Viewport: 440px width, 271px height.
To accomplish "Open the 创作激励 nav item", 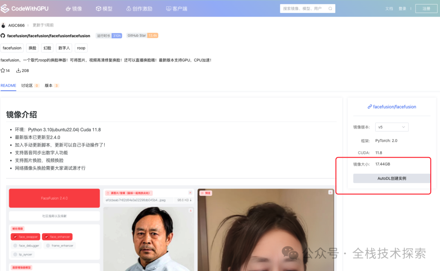I will pyautogui.click(x=139, y=9).
